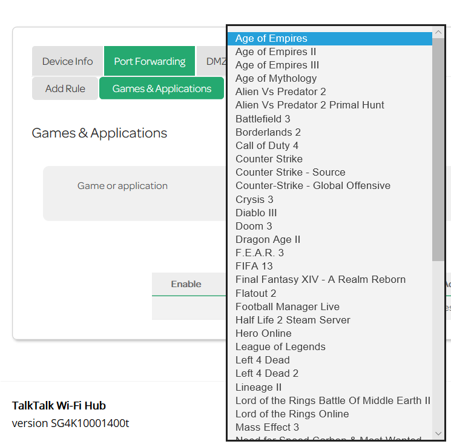Choose Alien Vs Predator 2 option
Viewport: 451px width, 444px height.
(330, 92)
